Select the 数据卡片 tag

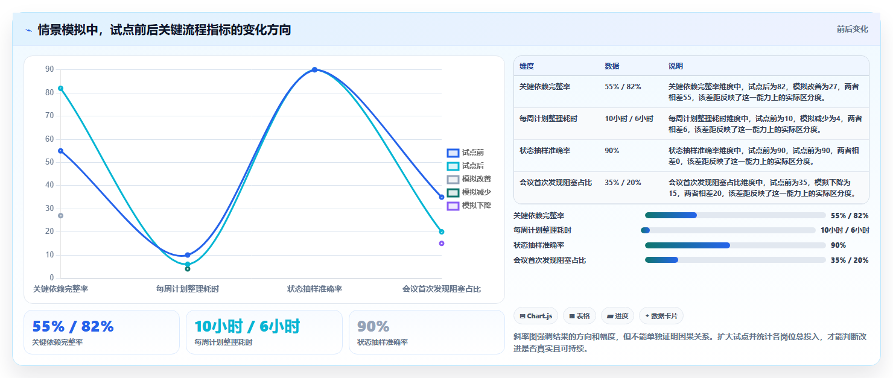[x=661, y=316]
